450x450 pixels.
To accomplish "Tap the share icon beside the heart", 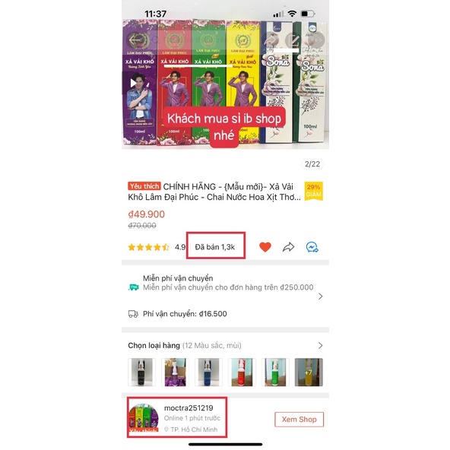I will point(288,247).
